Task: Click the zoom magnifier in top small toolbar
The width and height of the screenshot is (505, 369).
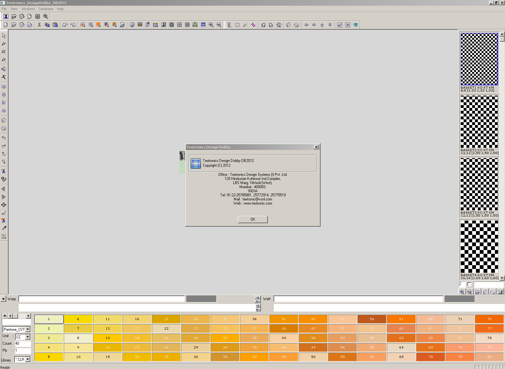Action: [x=45, y=16]
